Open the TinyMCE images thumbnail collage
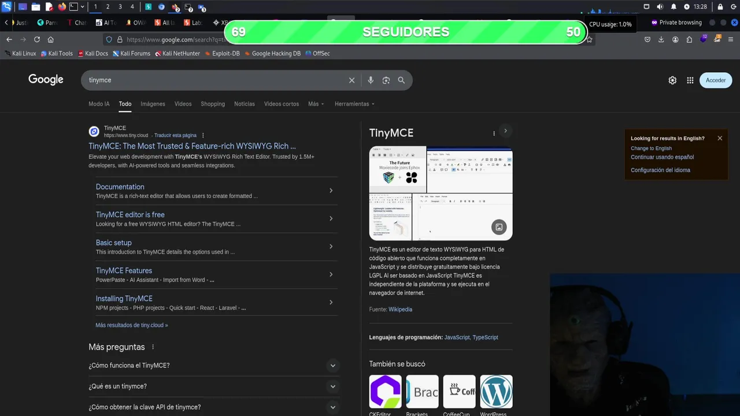740x416 pixels. coord(441,193)
